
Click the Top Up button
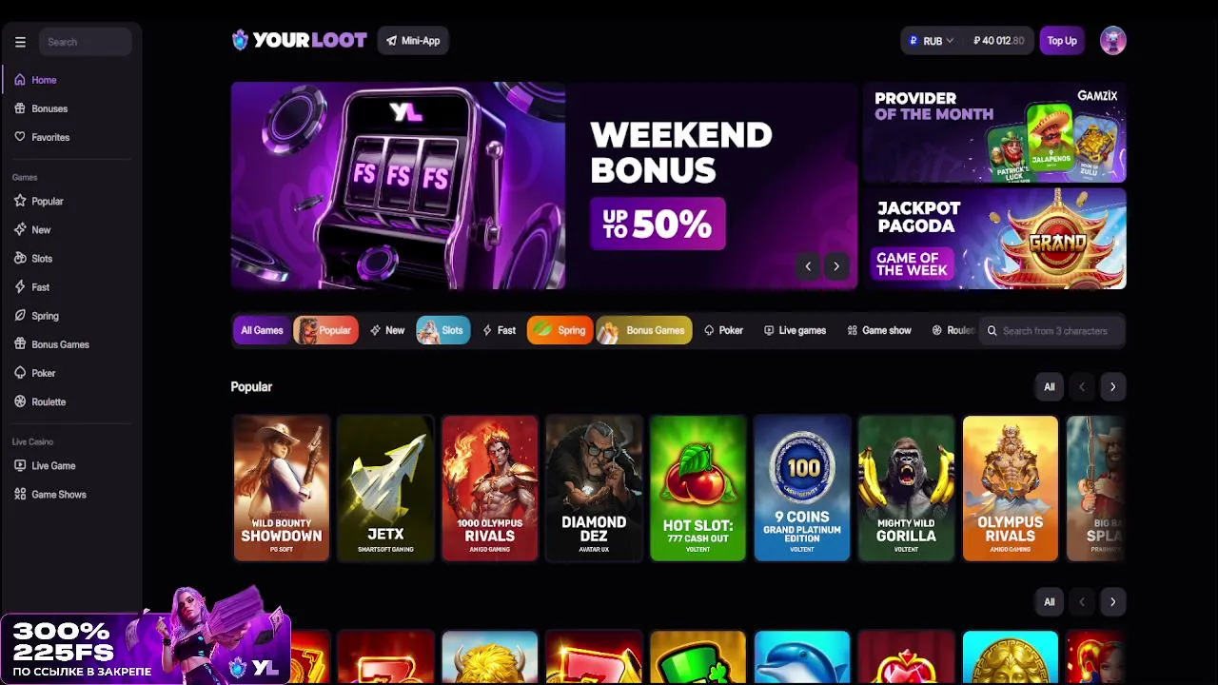[x=1062, y=41]
